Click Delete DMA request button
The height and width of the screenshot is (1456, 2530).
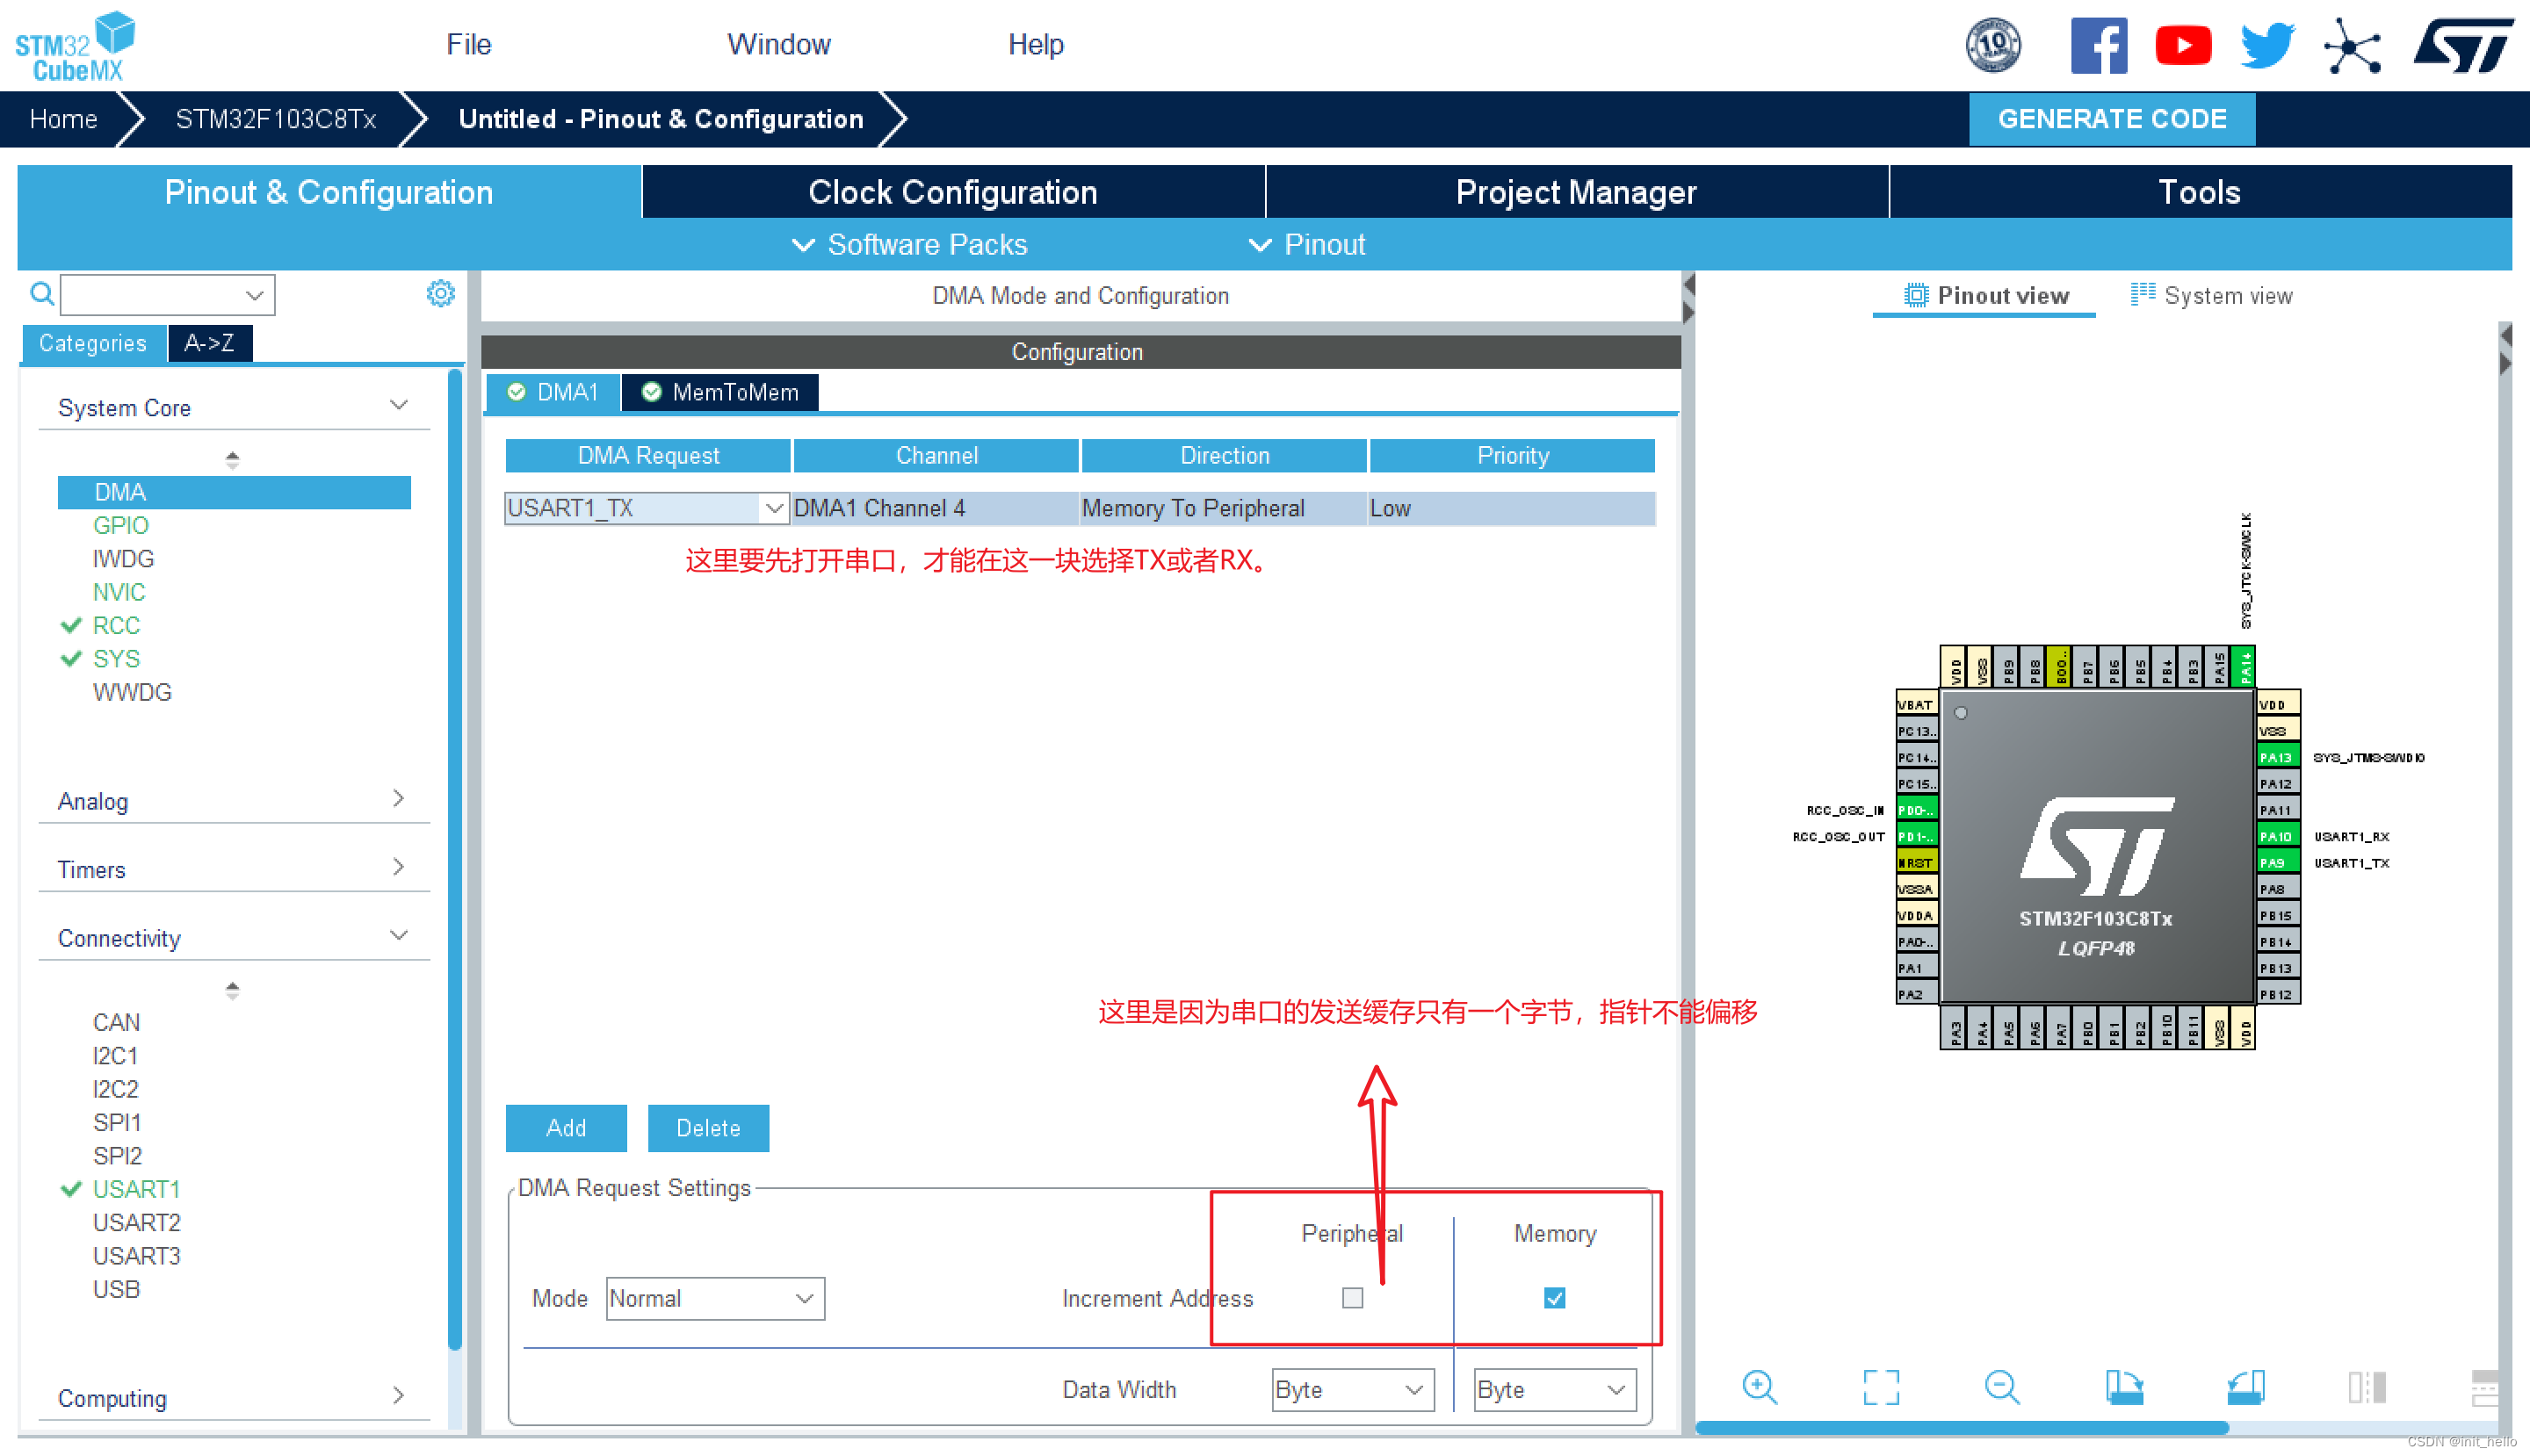pos(707,1128)
